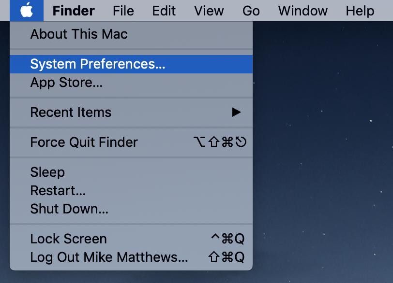Select Restart from the Apple menu
This screenshot has height=283, width=393.
[58, 191]
